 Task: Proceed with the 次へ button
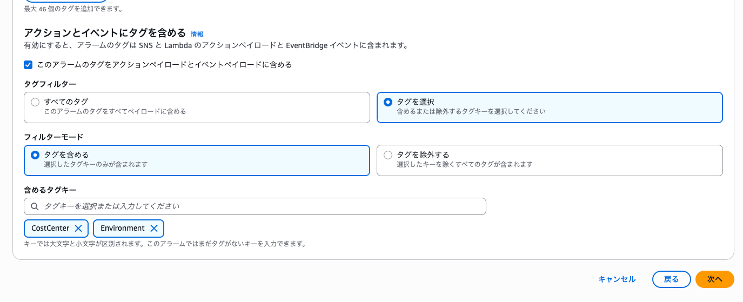click(x=714, y=279)
